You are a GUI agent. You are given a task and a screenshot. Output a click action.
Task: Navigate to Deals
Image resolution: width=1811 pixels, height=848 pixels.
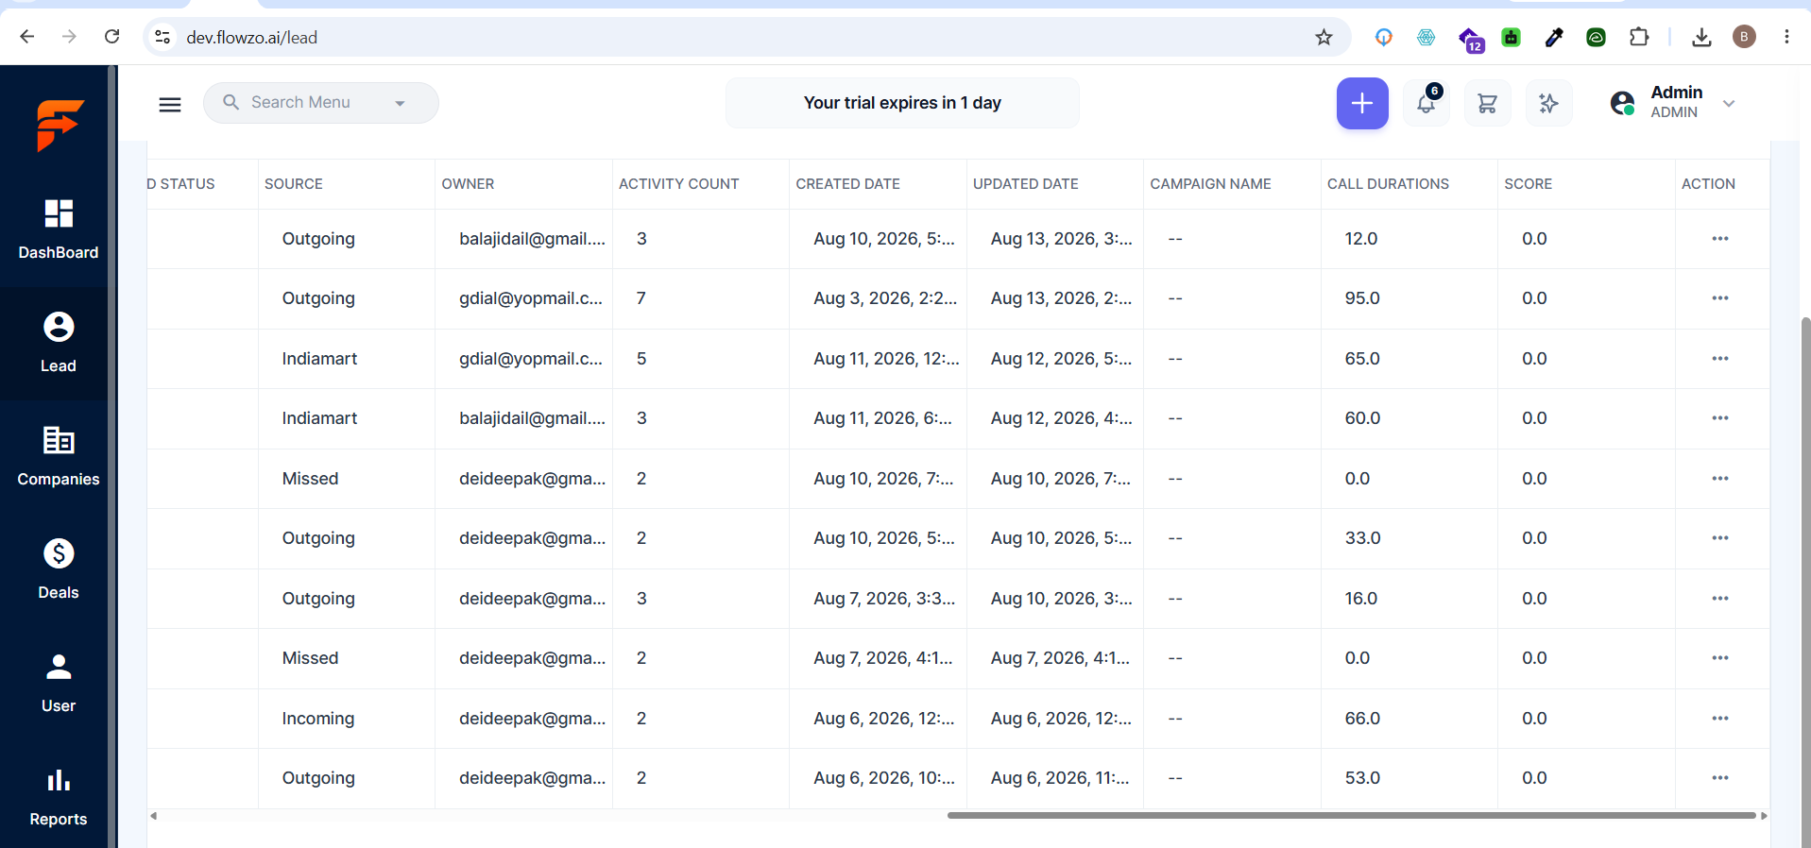point(59,569)
